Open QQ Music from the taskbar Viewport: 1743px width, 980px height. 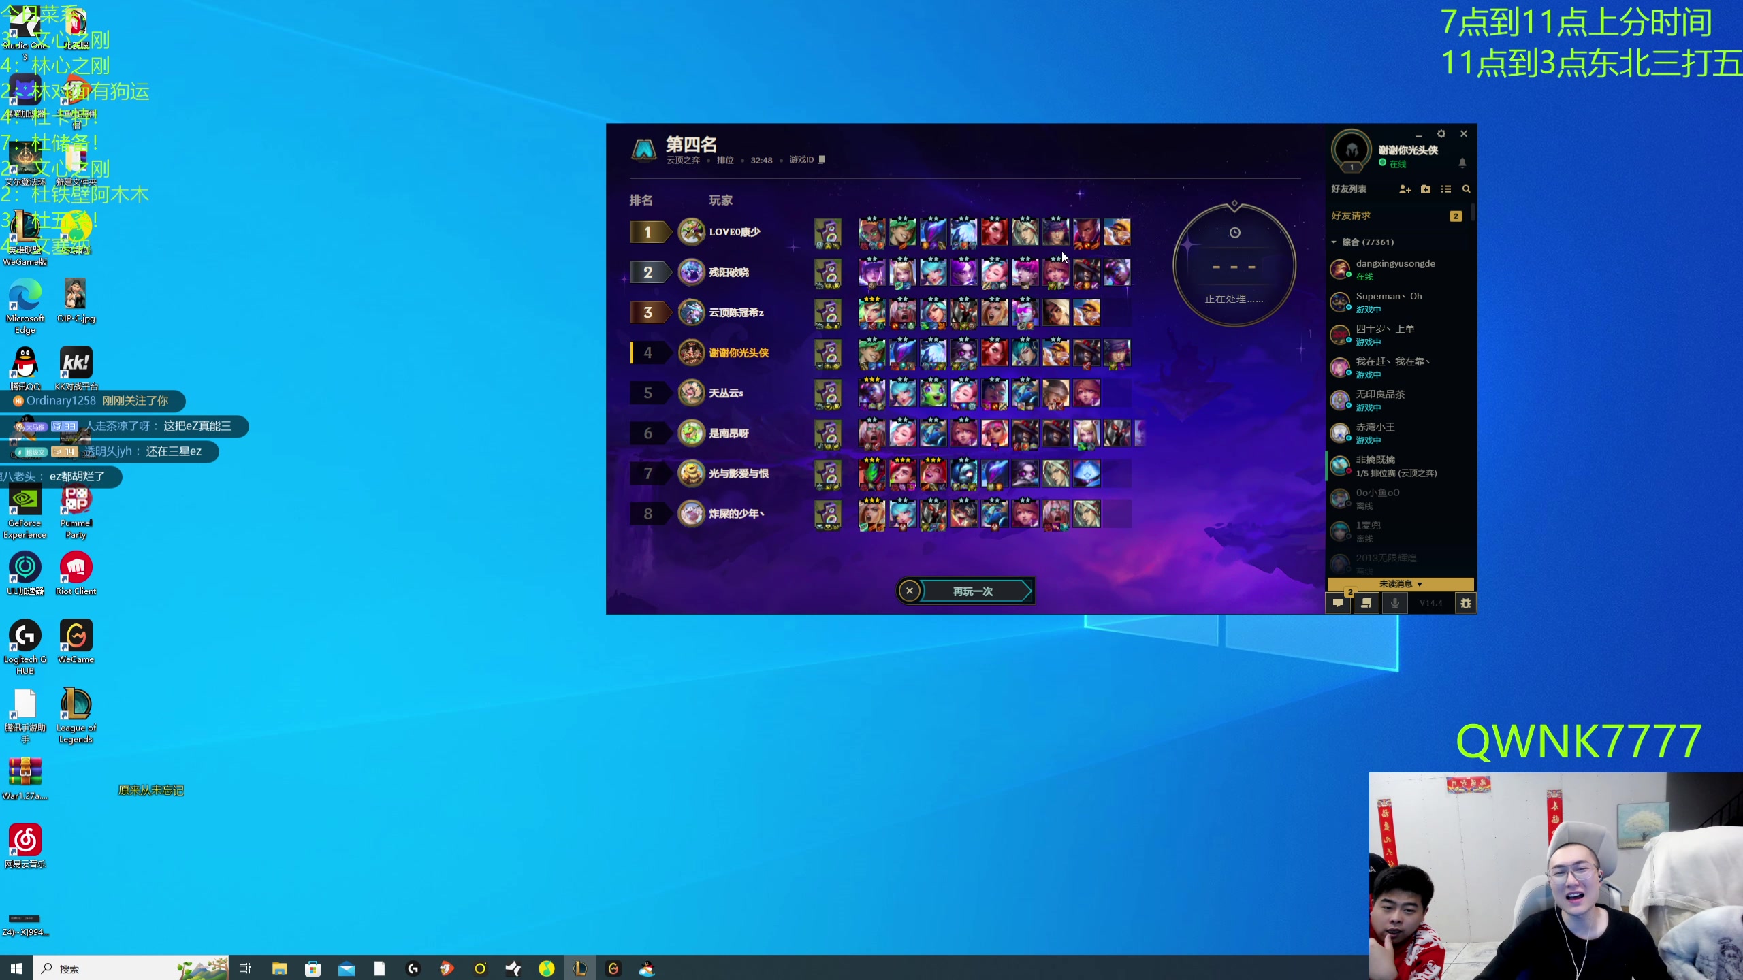pyautogui.click(x=547, y=968)
